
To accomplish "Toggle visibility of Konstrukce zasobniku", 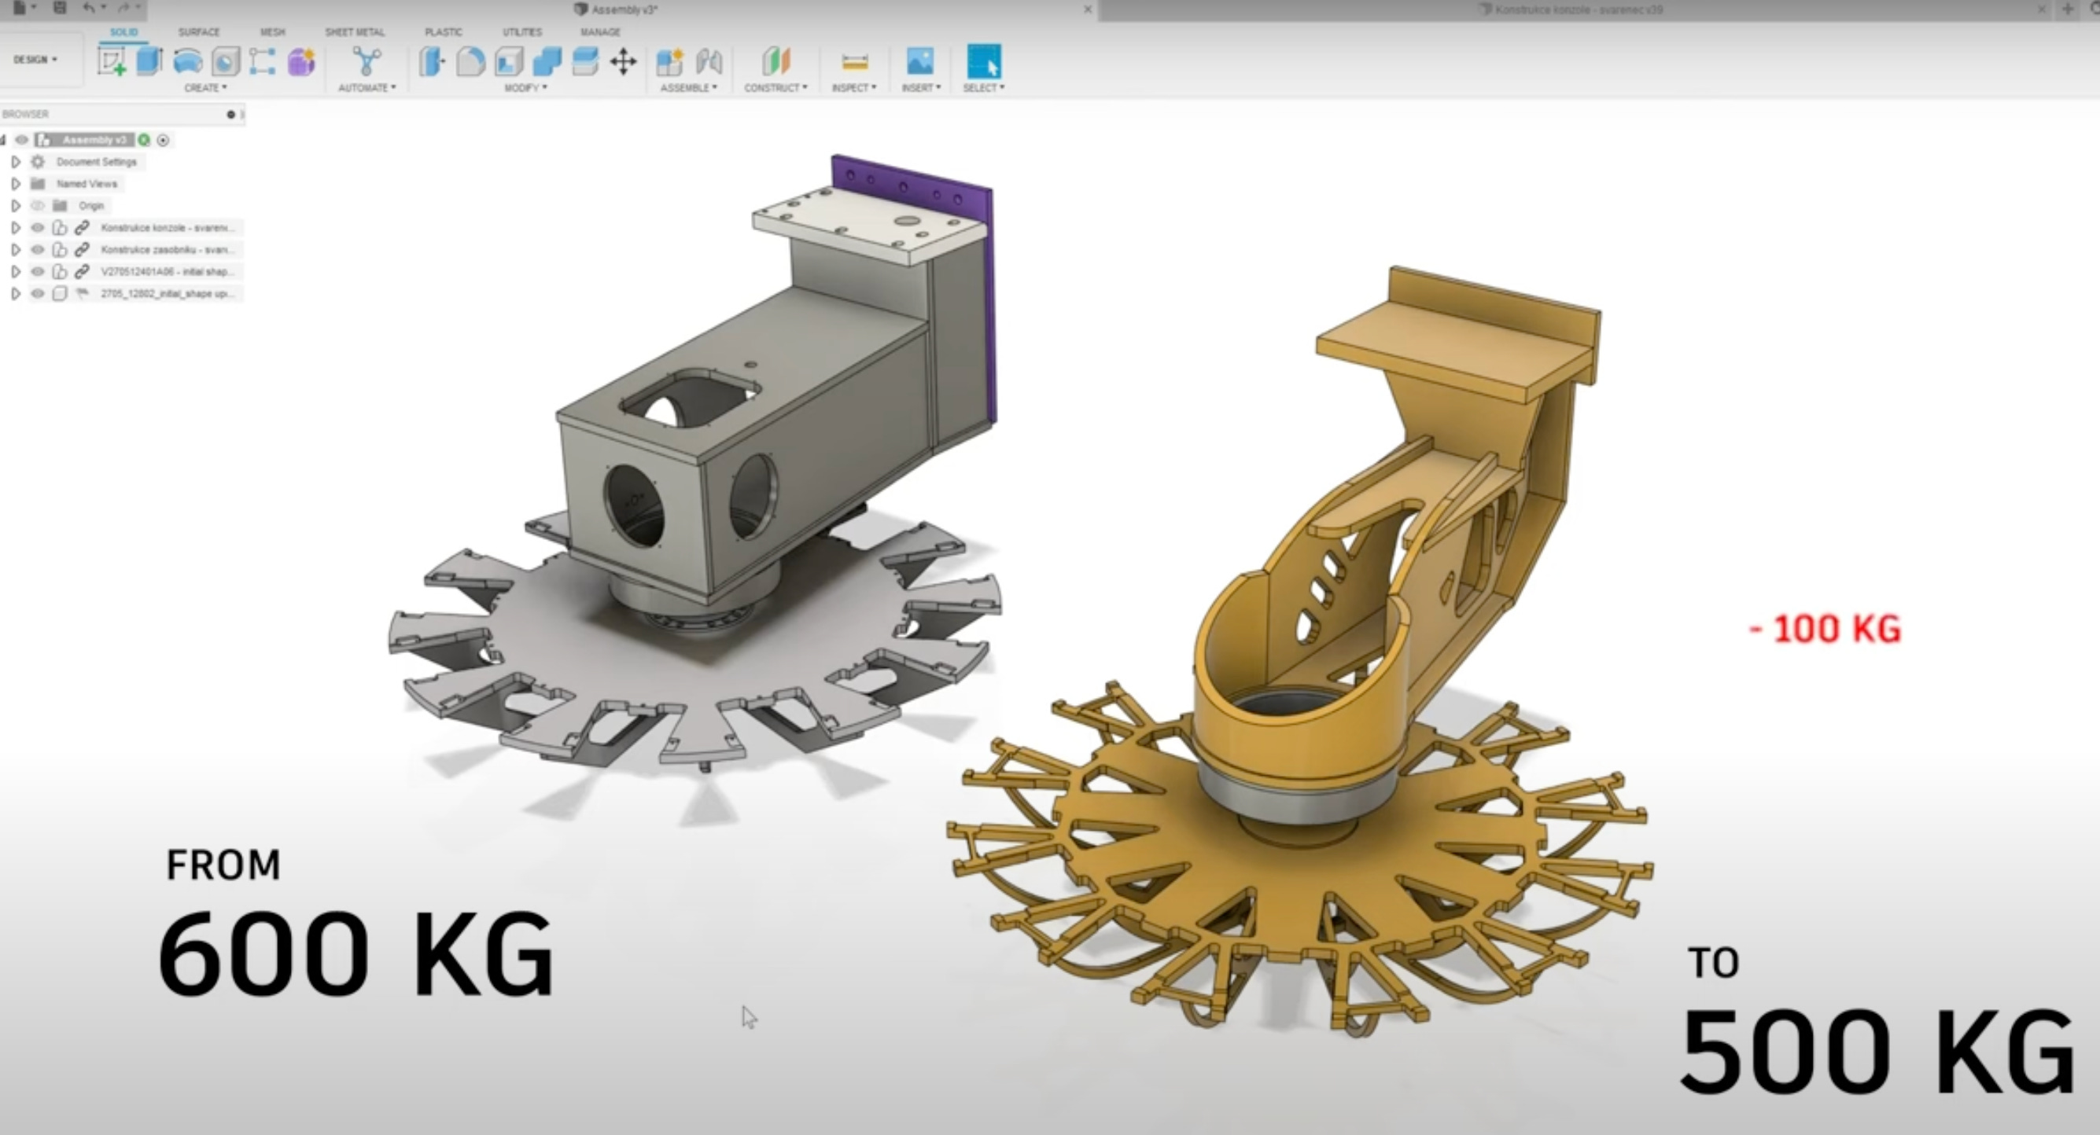I will tap(38, 250).
